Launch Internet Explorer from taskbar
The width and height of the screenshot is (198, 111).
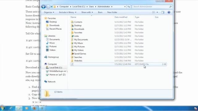tap(11, 108)
